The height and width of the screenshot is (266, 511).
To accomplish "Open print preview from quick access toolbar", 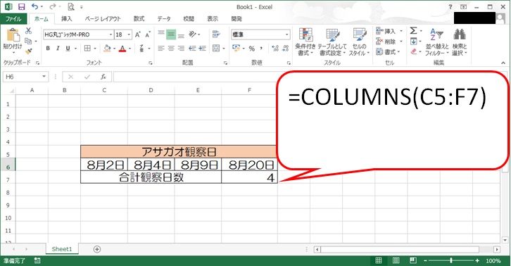I will pos(70,6).
